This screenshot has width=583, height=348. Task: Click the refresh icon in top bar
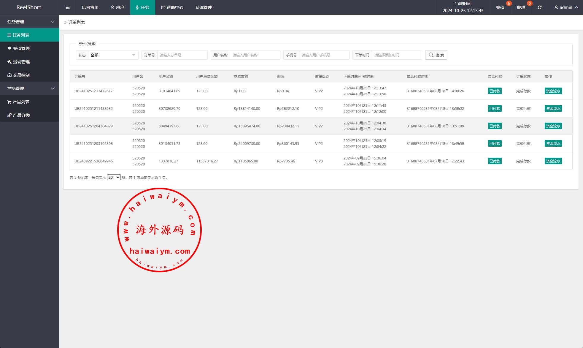pyautogui.click(x=539, y=7)
